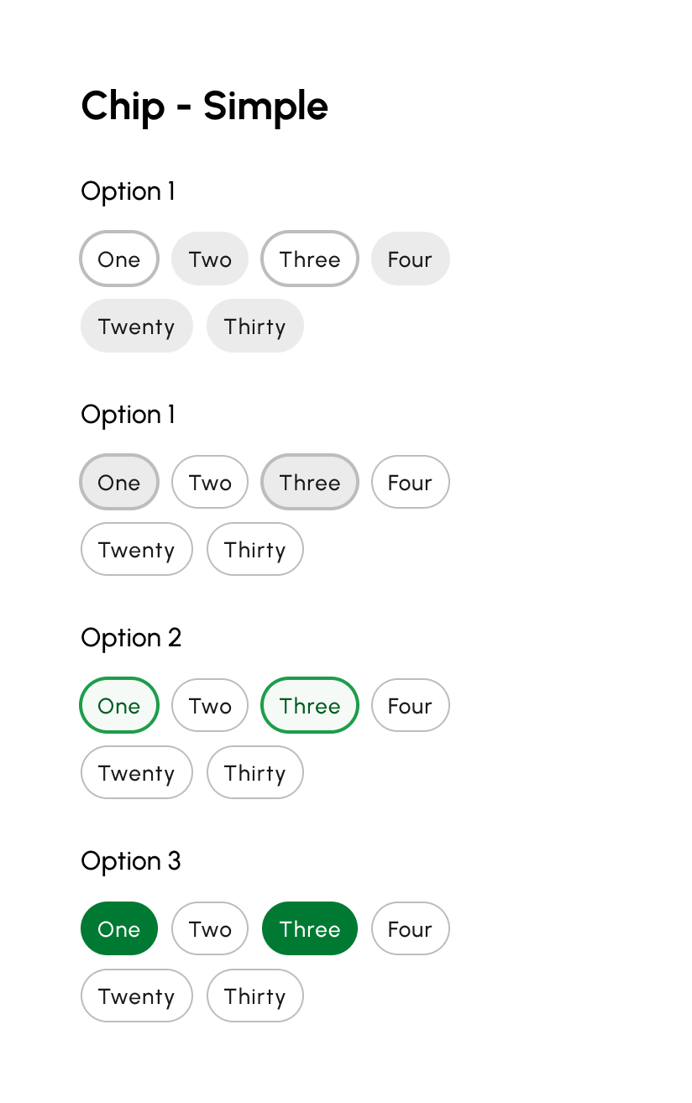Select outlined Twenty chip in second Option 1 group
692x1103 pixels.
[x=137, y=549]
